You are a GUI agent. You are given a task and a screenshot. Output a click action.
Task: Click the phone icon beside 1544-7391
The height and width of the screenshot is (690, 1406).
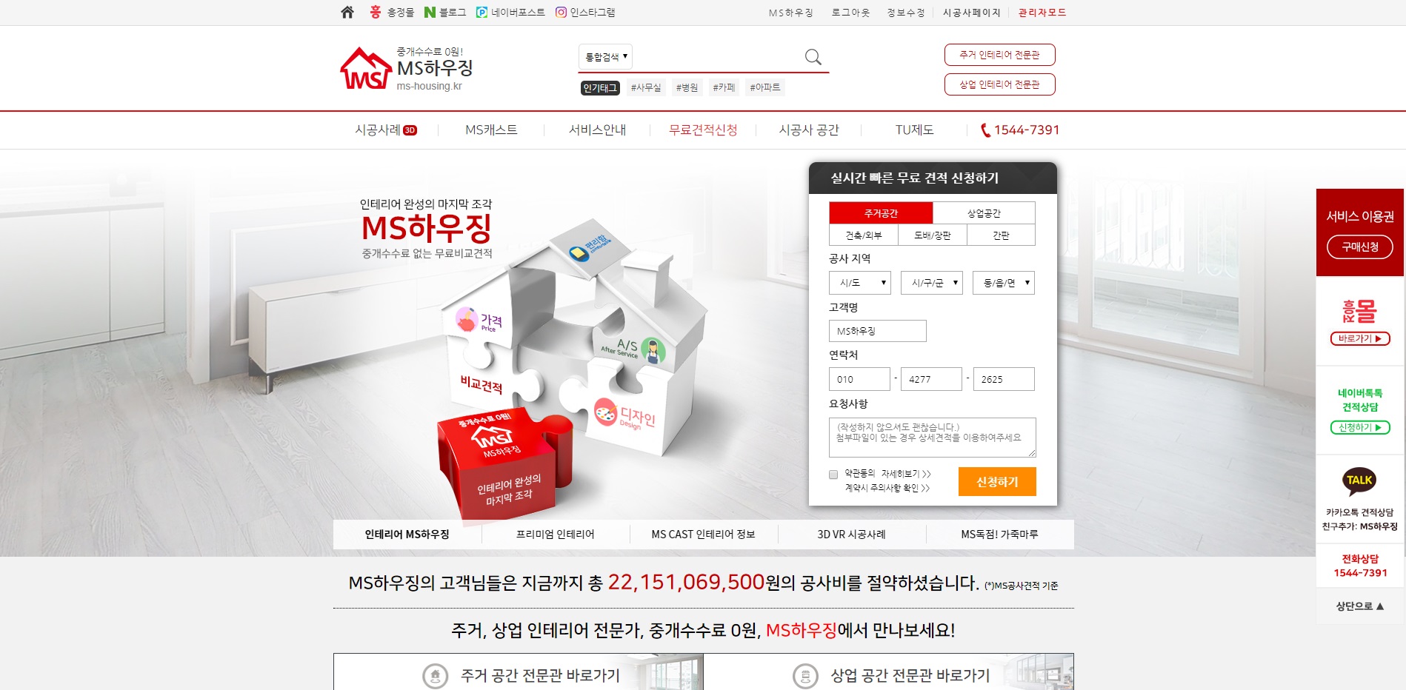pyautogui.click(x=985, y=130)
